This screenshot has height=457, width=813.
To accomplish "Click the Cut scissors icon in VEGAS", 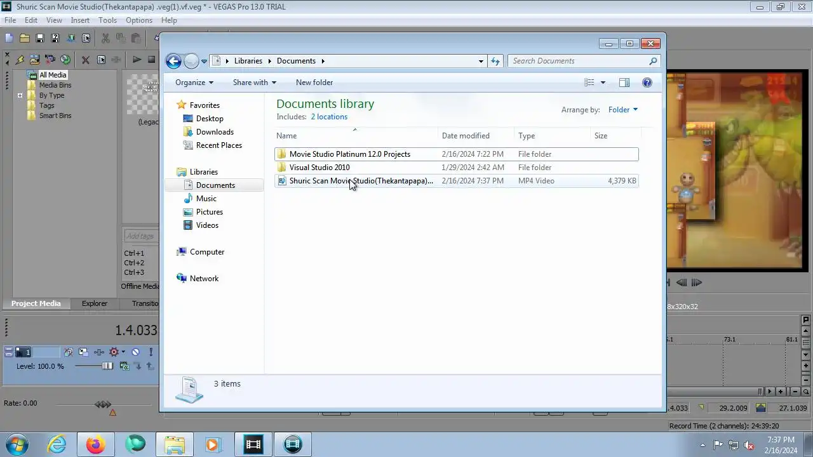I will tap(105, 38).
